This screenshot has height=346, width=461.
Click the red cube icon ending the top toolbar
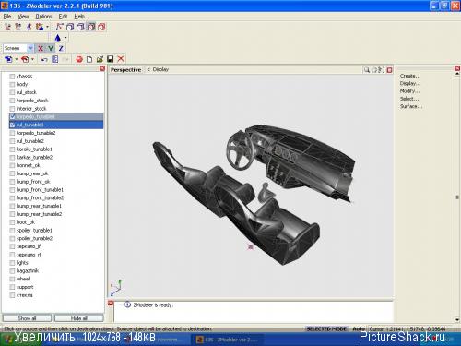click(101, 27)
